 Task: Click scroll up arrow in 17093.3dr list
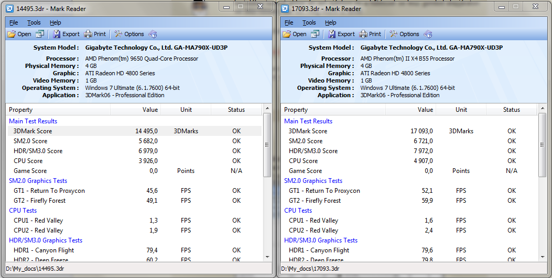543,109
